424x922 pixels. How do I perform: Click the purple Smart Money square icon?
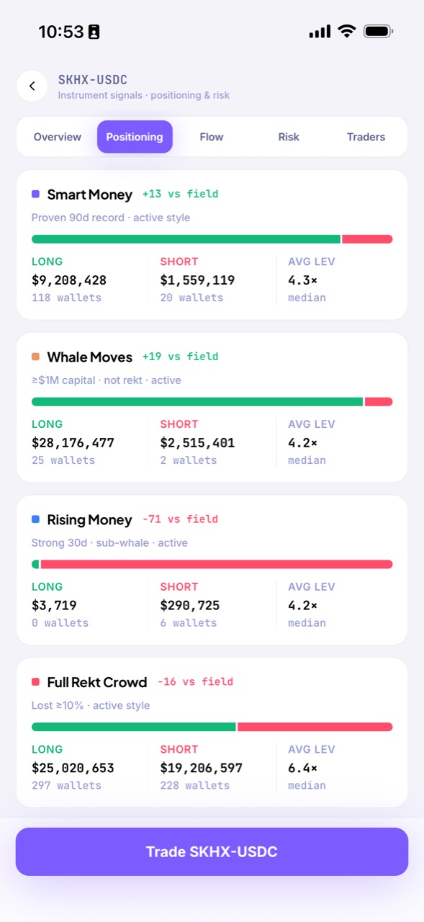pos(36,194)
